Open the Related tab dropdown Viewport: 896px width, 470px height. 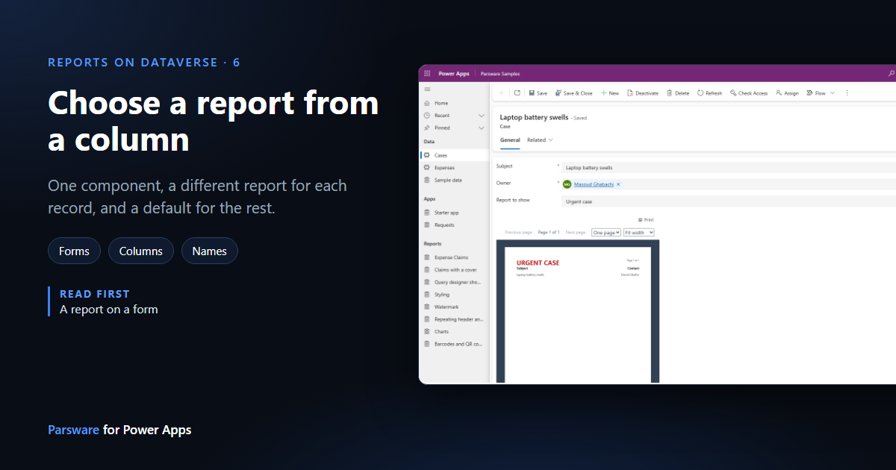(540, 140)
